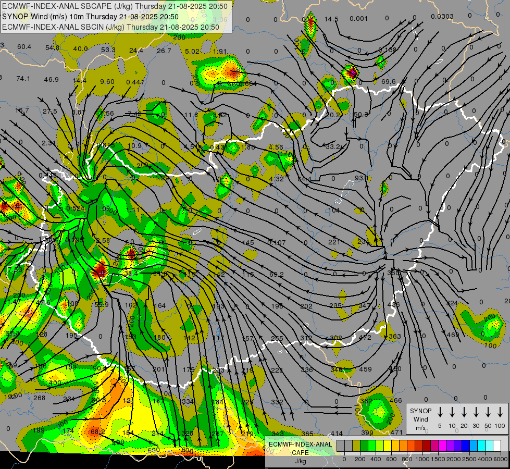Pick the amber CAPE legend swatch

tap(395, 446)
